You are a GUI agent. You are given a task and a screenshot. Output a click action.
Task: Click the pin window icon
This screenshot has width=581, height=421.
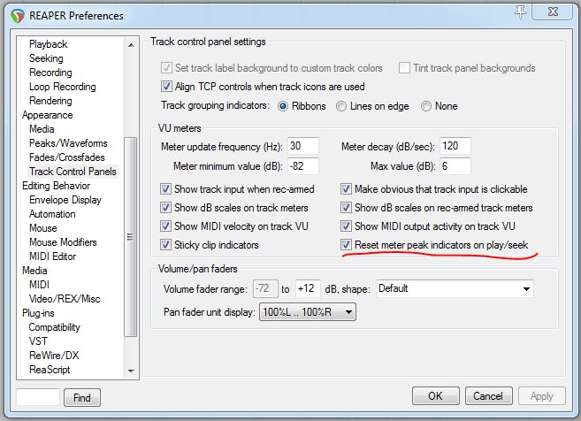point(520,11)
